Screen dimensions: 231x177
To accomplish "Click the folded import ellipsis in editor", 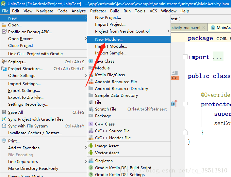I will pos(218,57).
